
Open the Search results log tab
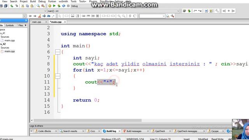(70, 131)
